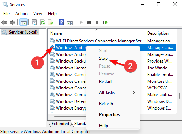Select the Windows Biometric service row
This screenshot has width=182, height=134.
pyautogui.click(x=70, y=68)
